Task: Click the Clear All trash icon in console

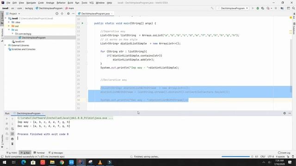Action: [12, 144]
